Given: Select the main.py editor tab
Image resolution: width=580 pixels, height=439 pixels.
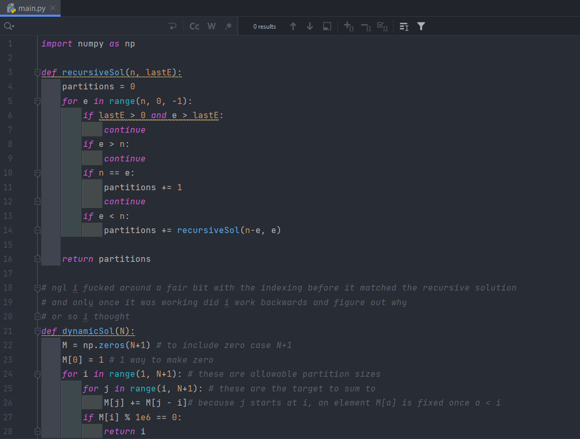Looking at the screenshot, I should [x=31, y=8].
